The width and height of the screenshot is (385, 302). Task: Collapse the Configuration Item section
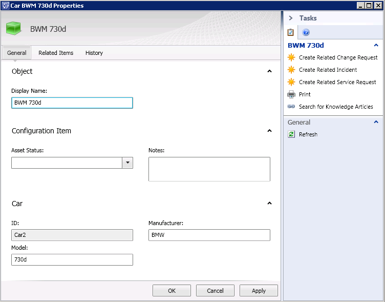pyautogui.click(x=269, y=131)
